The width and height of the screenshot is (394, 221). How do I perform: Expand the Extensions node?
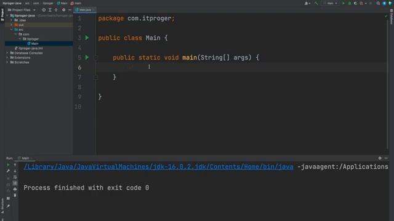click(x=7, y=58)
